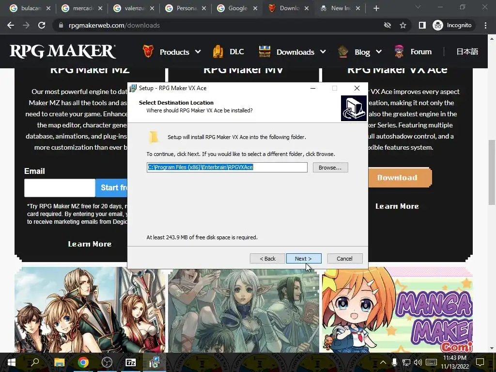Open a new browser tab with plus
This screenshot has width=496, height=372.
[376, 9]
